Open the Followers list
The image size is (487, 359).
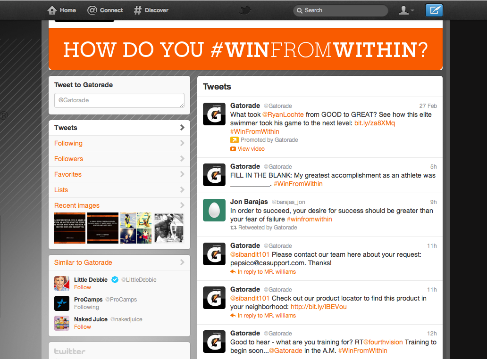click(119, 159)
